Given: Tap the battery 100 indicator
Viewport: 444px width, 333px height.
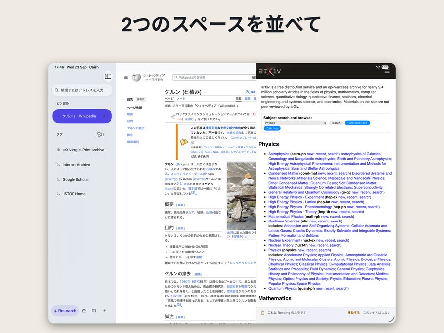Looking at the screenshot, I should tap(385, 67).
